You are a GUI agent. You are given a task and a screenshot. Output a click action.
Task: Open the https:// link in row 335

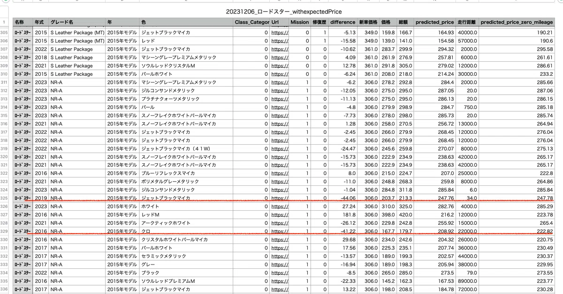point(280,281)
